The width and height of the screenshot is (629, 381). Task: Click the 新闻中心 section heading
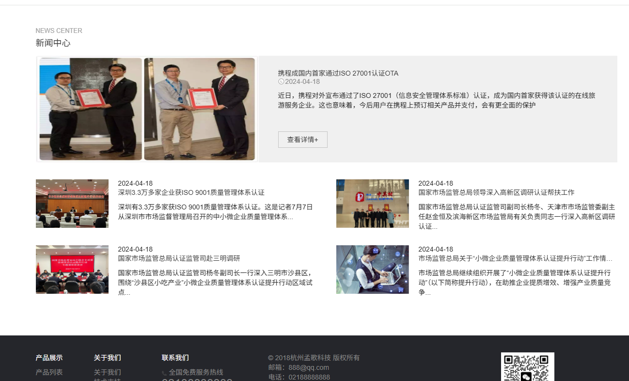[x=53, y=43]
